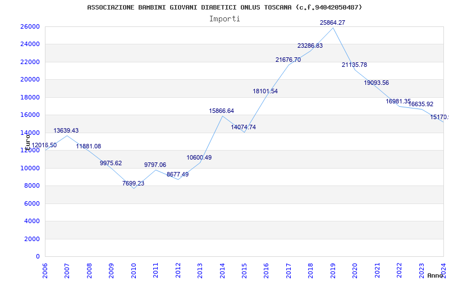Click the Euro axis label

28,142
